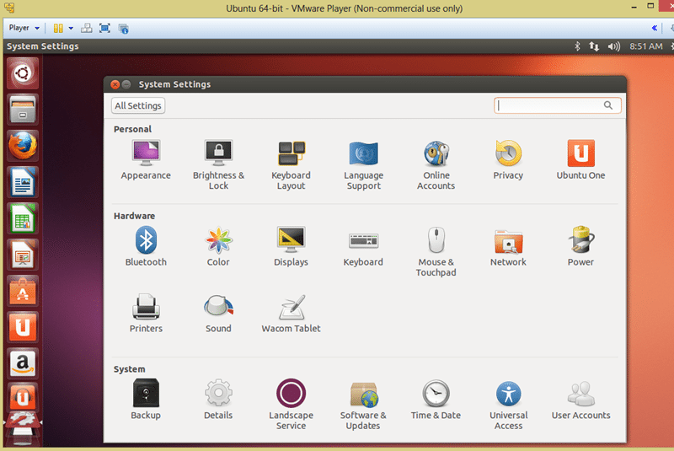This screenshot has height=451, width=674.
Task: Launch Firefox from the launcher
Action: tap(23, 146)
